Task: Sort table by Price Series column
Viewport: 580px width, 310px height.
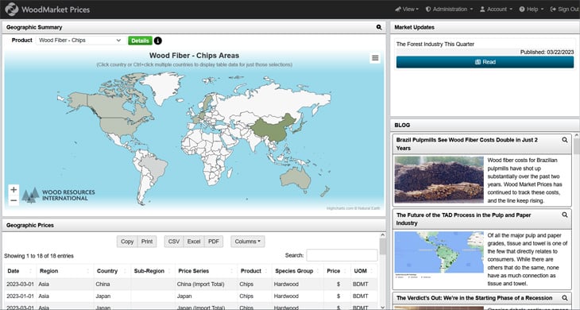Action: click(x=206, y=271)
